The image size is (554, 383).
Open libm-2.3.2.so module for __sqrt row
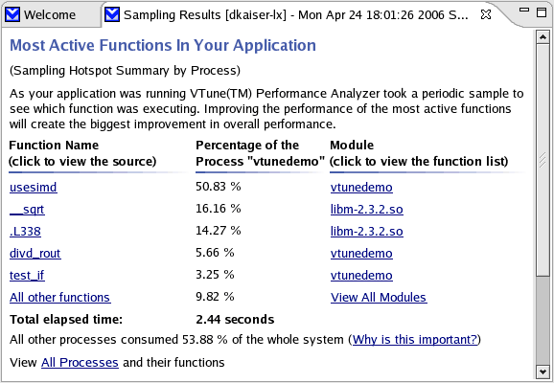coord(367,210)
